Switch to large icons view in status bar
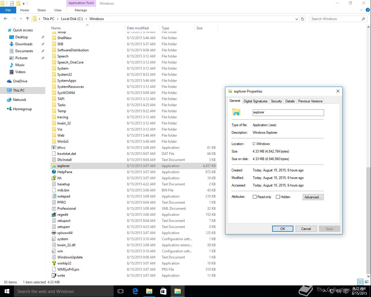The image size is (371, 297). 367,282
